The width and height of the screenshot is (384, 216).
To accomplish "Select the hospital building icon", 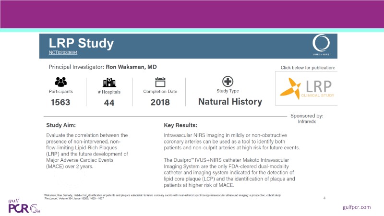I will [x=109, y=82].
